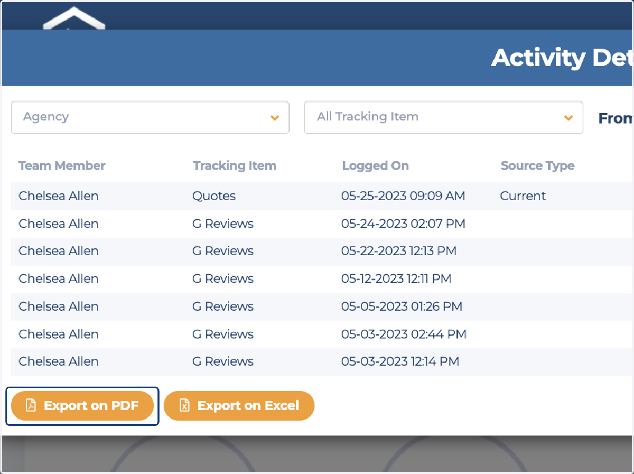Click the Logged On column header

[x=376, y=165]
